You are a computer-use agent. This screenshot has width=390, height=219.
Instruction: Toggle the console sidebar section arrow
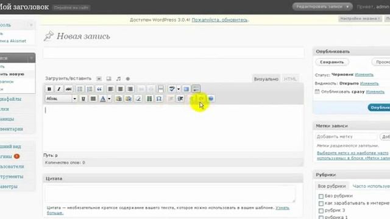click(31, 25)
